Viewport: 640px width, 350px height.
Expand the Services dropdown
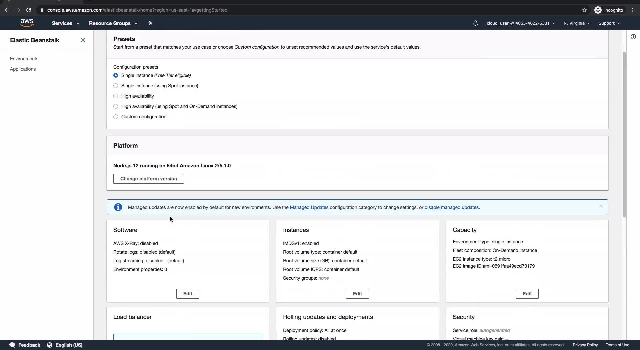[65, 23]
